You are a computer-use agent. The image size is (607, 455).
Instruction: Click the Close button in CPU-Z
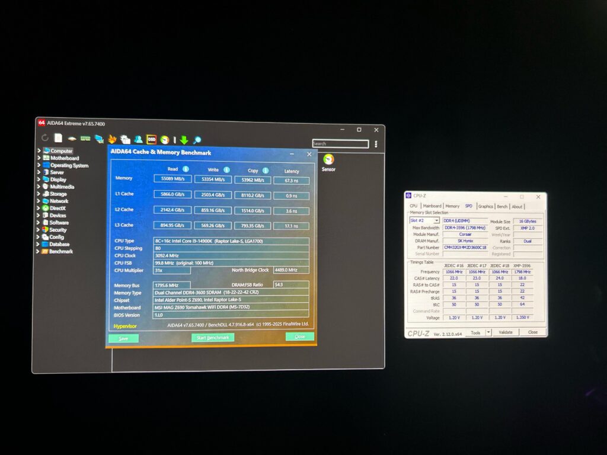pos(533,332)
